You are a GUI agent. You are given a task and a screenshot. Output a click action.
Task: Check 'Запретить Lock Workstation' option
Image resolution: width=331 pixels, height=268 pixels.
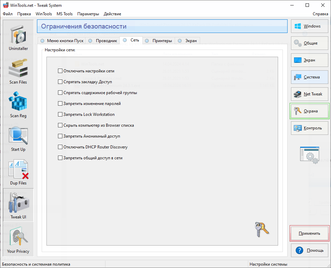click(60, 114)
